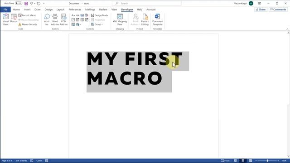The image size is (290, 163).
Task: Redo with the repeat icon
Action: pyautogui.click(x=39, y=3)
